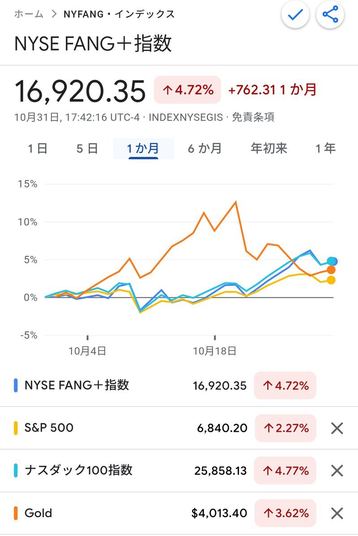Tap the following checkmark button
The image size is (358, 536).
click(x=296, y=15)
